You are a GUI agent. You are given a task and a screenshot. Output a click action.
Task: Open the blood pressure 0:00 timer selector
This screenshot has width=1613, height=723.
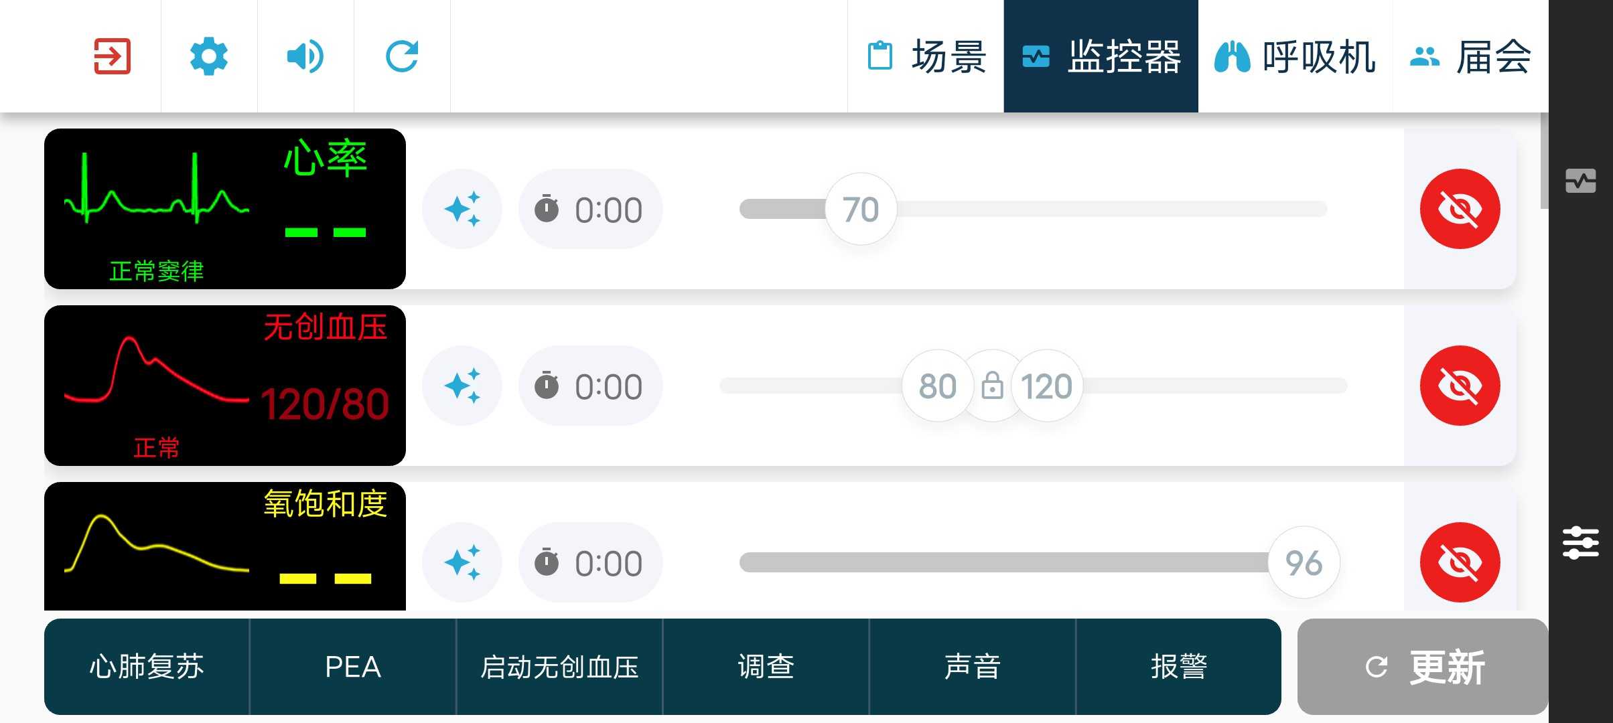[x=590, y=386]
